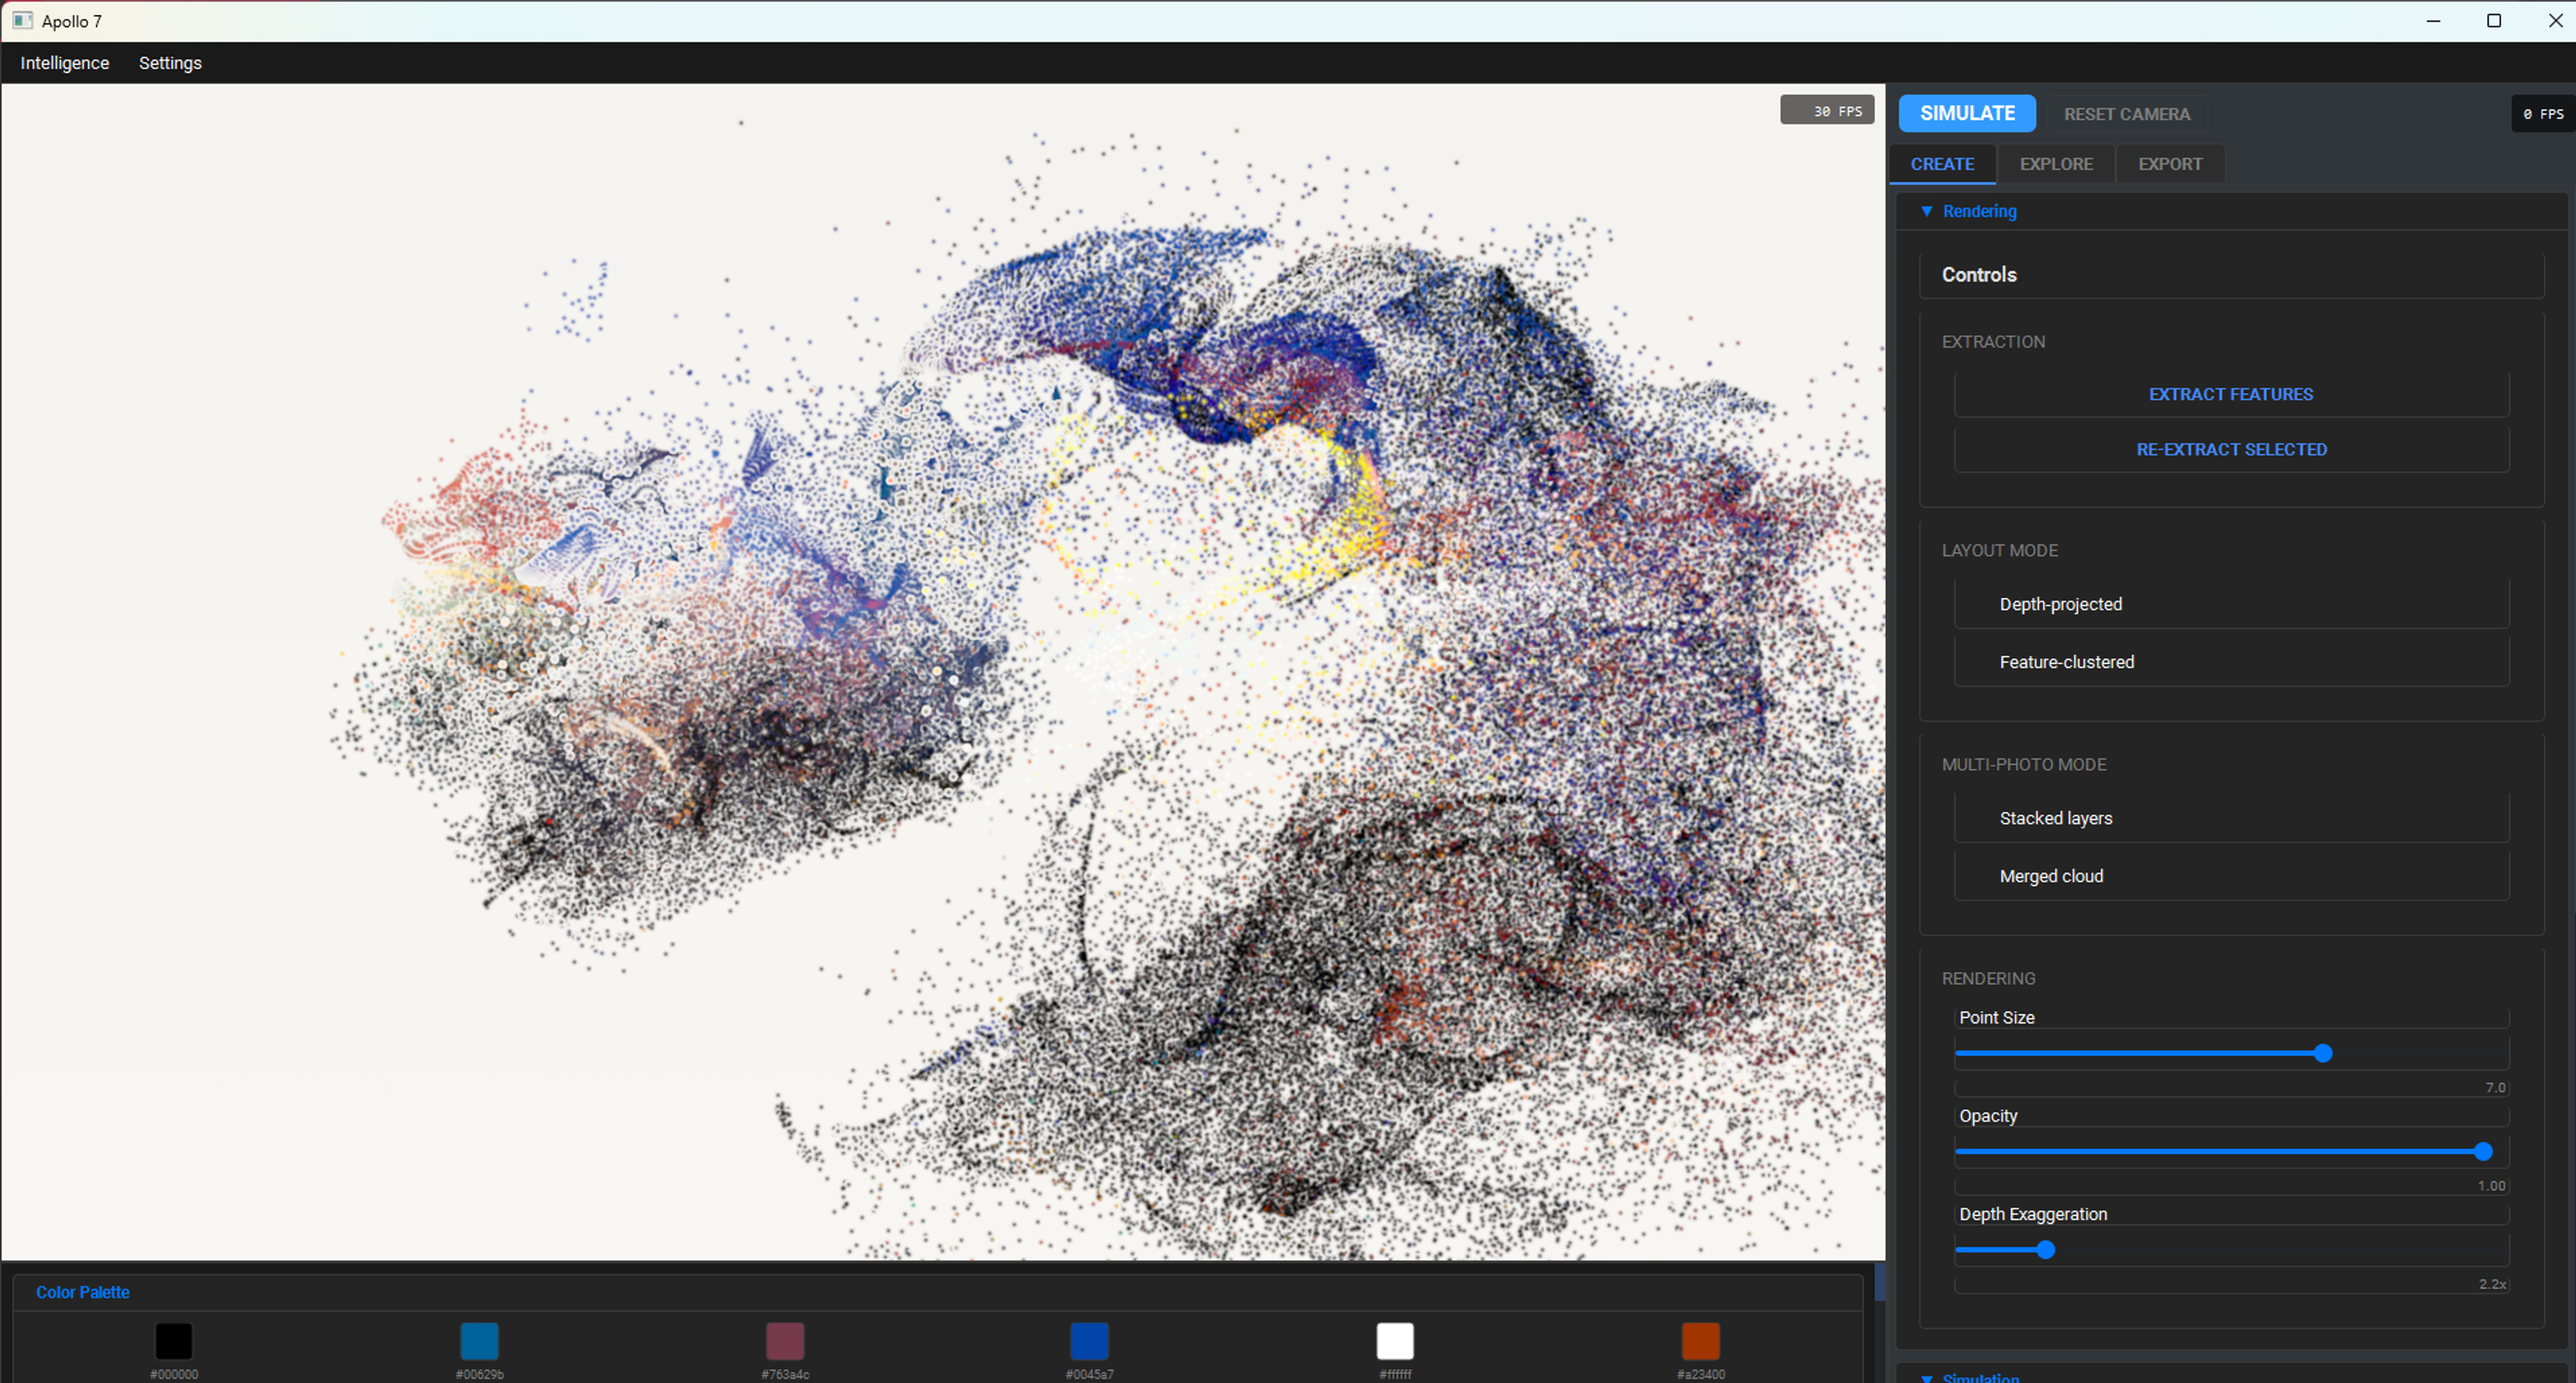Start the simulation with the SIMULATE button
The width and height of the screenshot is (2576, 1383).
tap(1967, 113)
